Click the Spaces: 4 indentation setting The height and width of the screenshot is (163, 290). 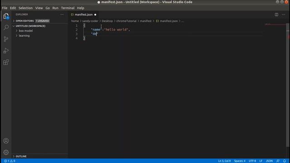(x=240, y=161)
